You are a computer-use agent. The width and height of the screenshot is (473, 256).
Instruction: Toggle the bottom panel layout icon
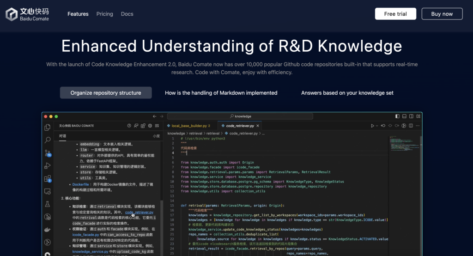[404, 116]
